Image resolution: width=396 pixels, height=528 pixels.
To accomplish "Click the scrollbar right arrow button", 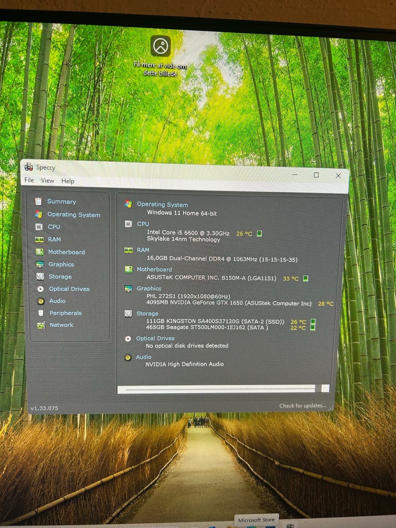I will click(325, 388).
